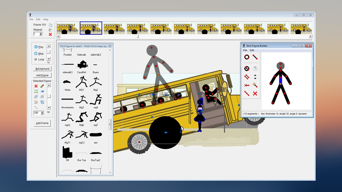Image resolution: width=342 pixels, height=192 pixels.
Task: Delete the selected figure with the red X
Action: [x=36, y=86]
